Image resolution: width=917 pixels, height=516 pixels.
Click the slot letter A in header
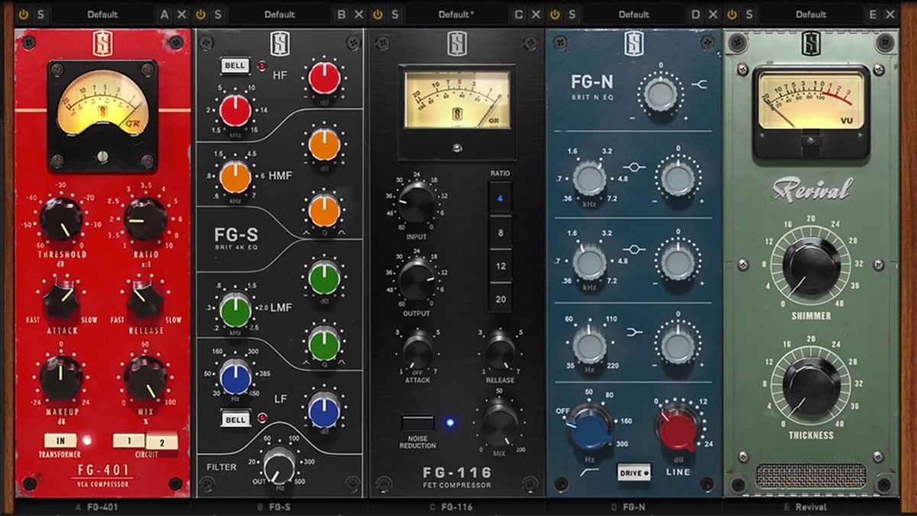[x=164, y=15]
